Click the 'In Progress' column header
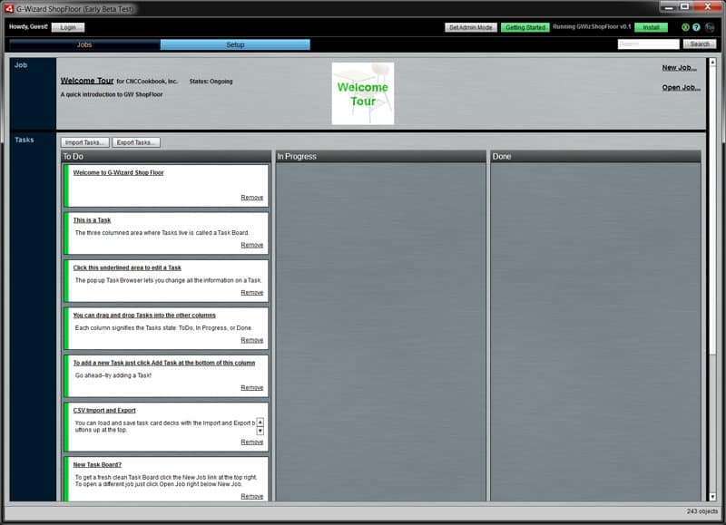Image resolution: width=726 pixels, height=525 pixels. coord(380,156)
